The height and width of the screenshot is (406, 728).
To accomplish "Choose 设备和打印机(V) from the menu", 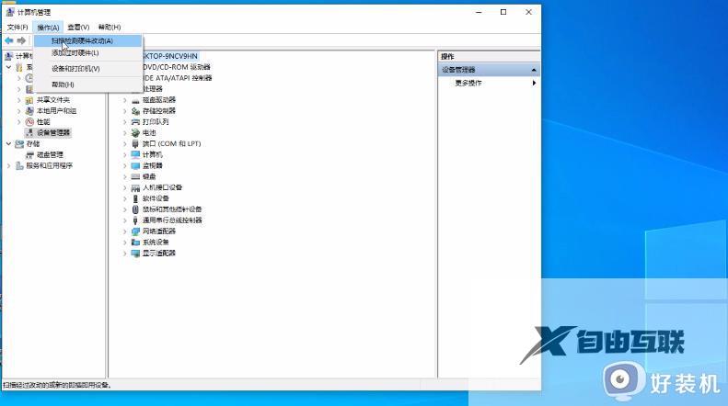I will (88, 69).
